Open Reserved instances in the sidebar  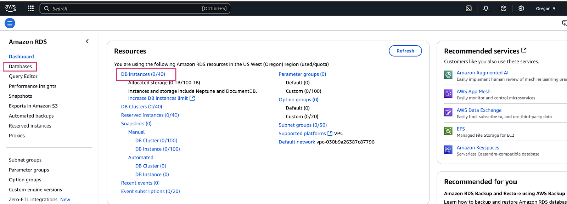[30, 126]
